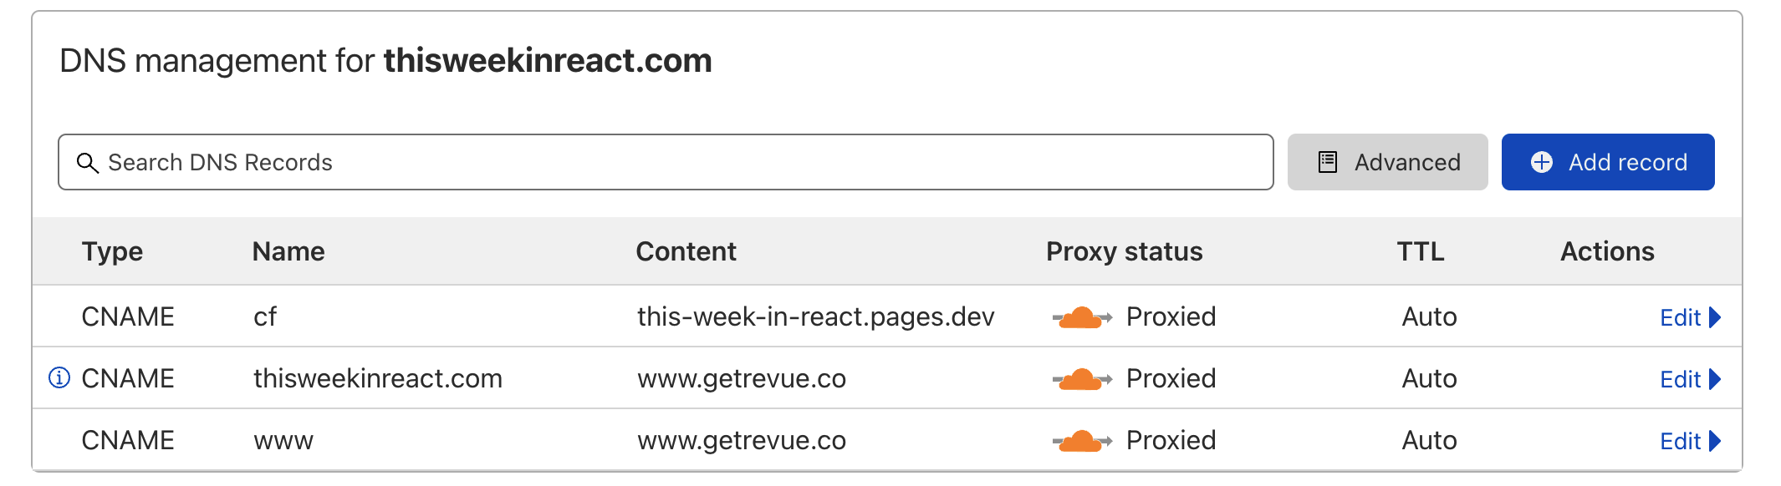This screenshot has height=486, width=1781.
Task: Expand the www record edit arrow
Action: pyautogui.click(x=1715, y=441)
